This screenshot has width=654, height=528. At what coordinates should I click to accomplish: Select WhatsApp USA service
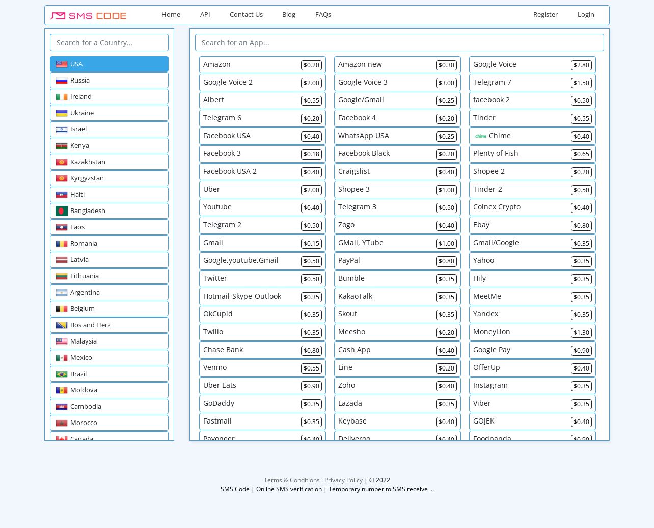(x=397, y=136)
